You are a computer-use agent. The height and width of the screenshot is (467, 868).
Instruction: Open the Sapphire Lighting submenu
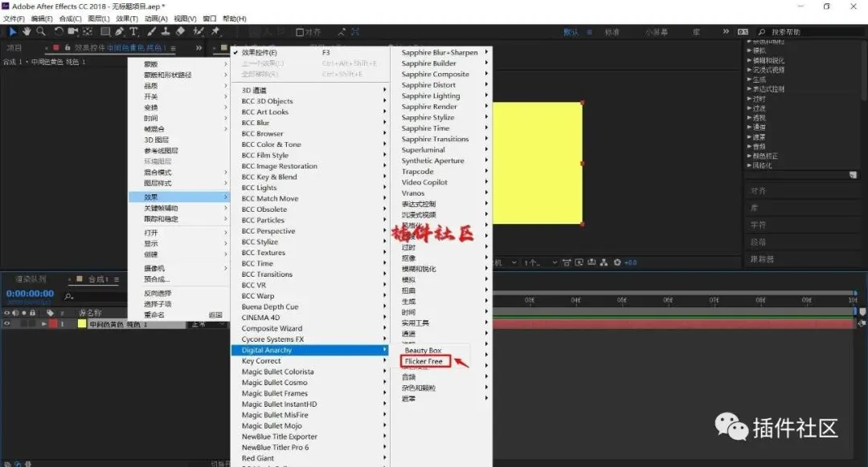(442, 95)
